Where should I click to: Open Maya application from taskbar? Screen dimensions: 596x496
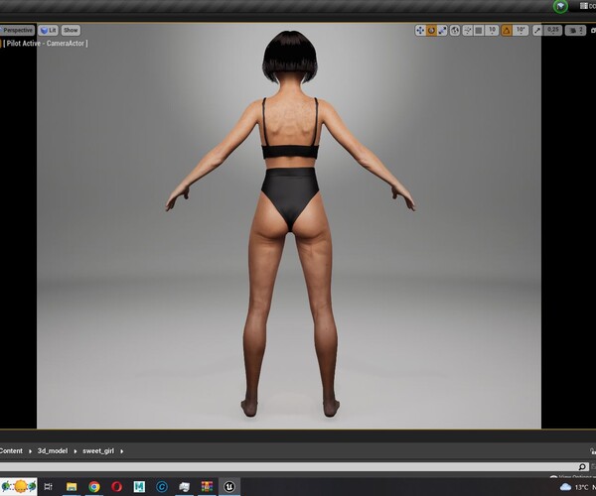coord(139,486)
